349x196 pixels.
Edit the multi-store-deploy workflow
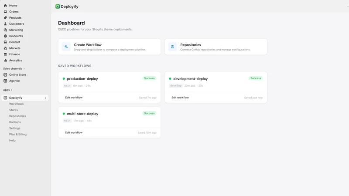tap(74, 133)
